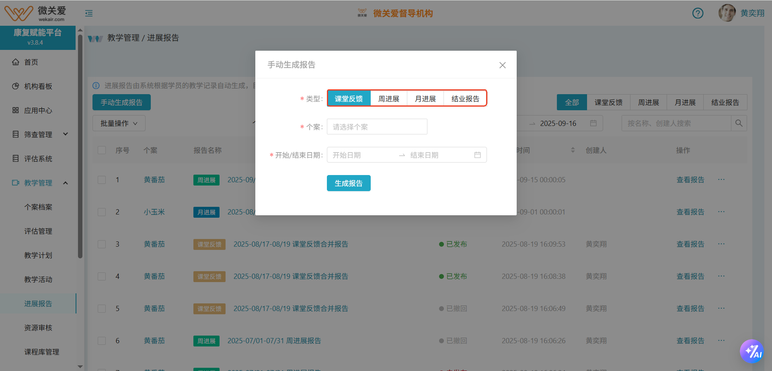This screenshot has width=772, height=371.
Task: Click the sidebar collapse menu icon
Action: click(89, 14)
